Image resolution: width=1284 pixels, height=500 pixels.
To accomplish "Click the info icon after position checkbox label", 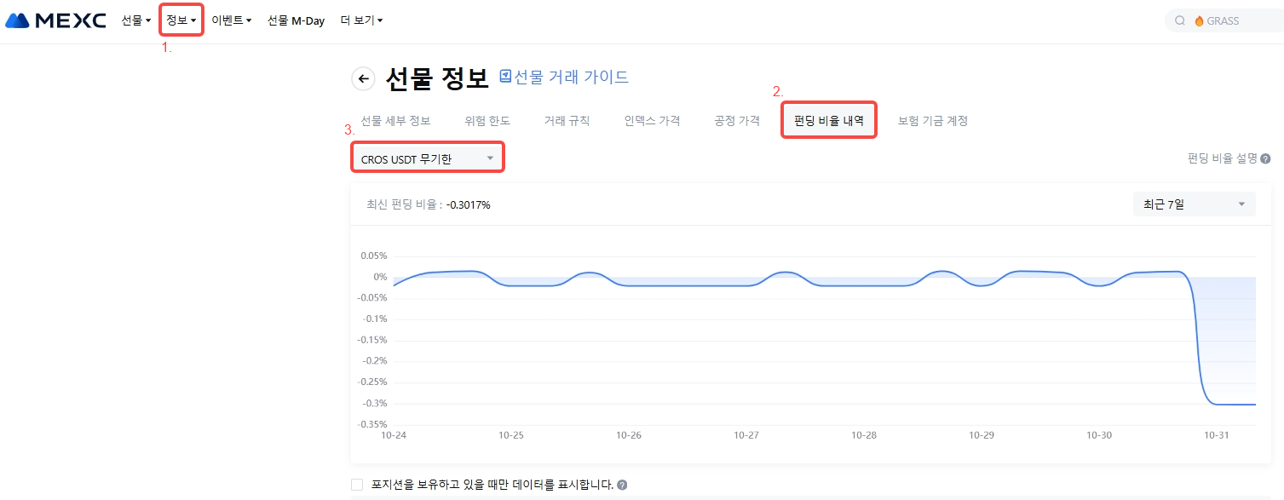I will click(622, 486).
